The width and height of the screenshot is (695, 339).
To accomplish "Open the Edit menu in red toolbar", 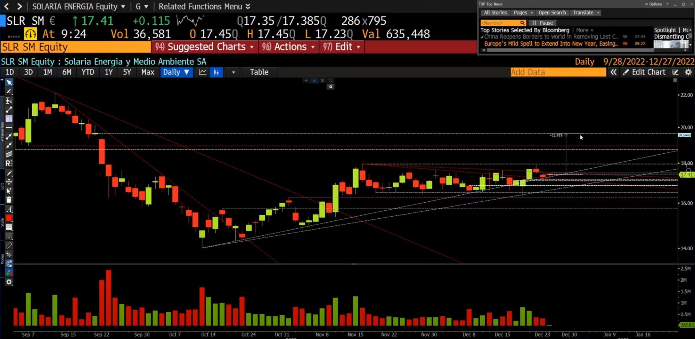I will click(x=342, y=47).
